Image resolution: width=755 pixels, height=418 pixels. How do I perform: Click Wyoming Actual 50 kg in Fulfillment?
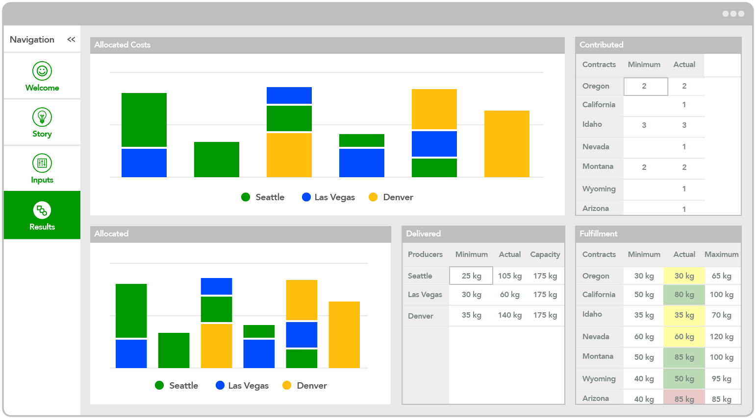(x=684, y=379)
